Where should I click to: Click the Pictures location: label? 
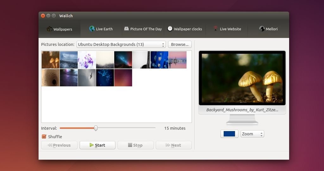pyautogui.click(x=58, y=44)
